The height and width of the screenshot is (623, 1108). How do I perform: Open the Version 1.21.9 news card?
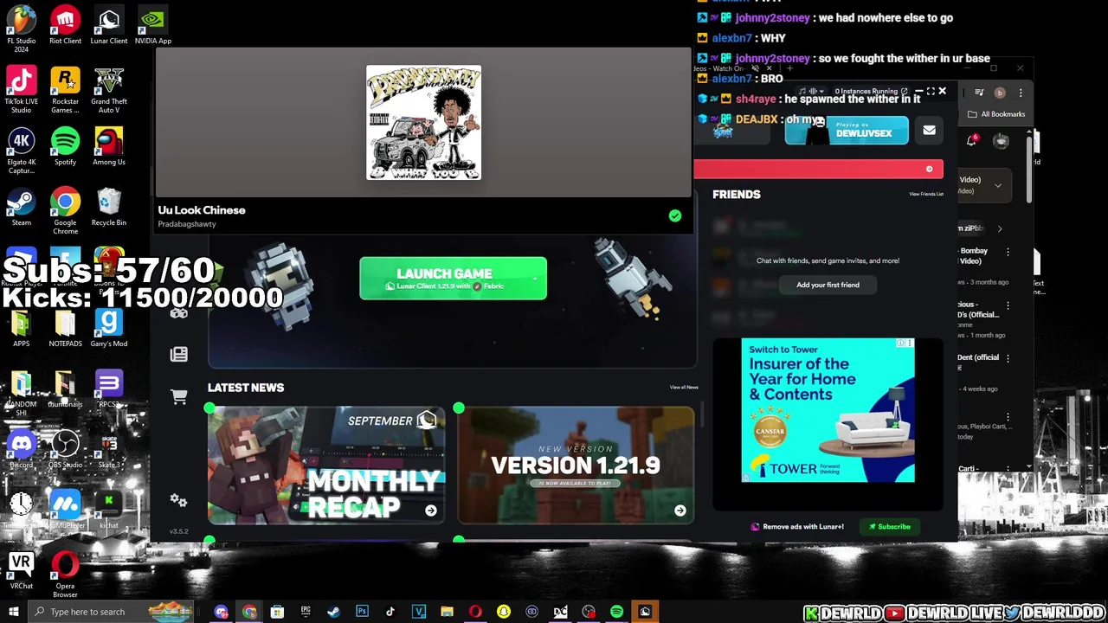click(576, 466)
